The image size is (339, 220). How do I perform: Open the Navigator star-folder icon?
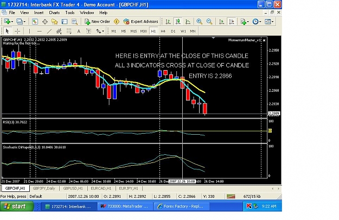click(x=54, y=21)
